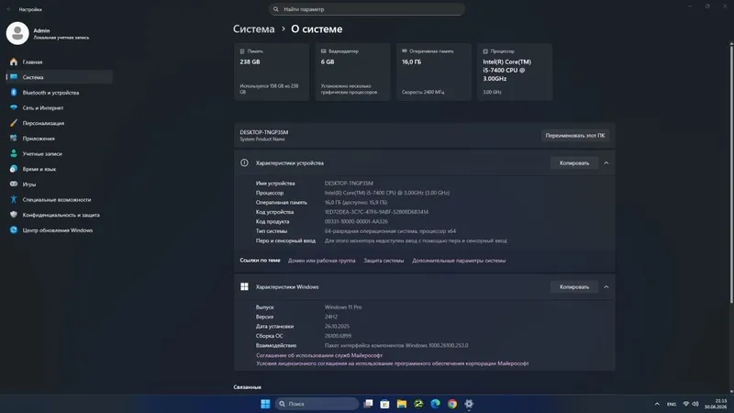734x413 pixels.
Task: Open Приложения apps icon
Action: pos(14,139)
